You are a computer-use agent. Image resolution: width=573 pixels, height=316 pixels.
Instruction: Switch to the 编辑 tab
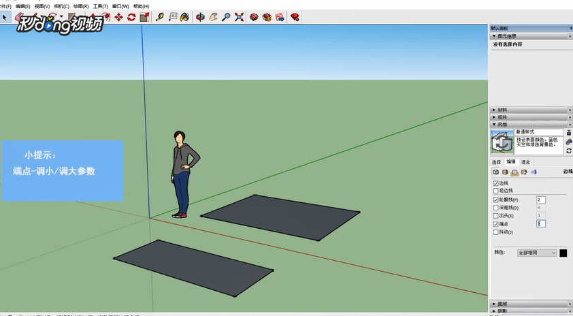511,161
